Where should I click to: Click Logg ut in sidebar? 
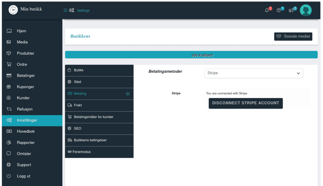click(32, 176)
